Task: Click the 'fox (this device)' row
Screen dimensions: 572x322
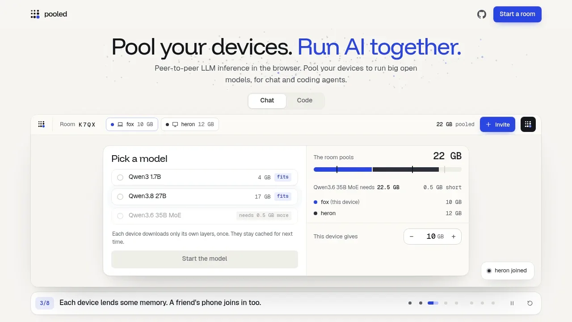Action: click(x=387, y=202)
